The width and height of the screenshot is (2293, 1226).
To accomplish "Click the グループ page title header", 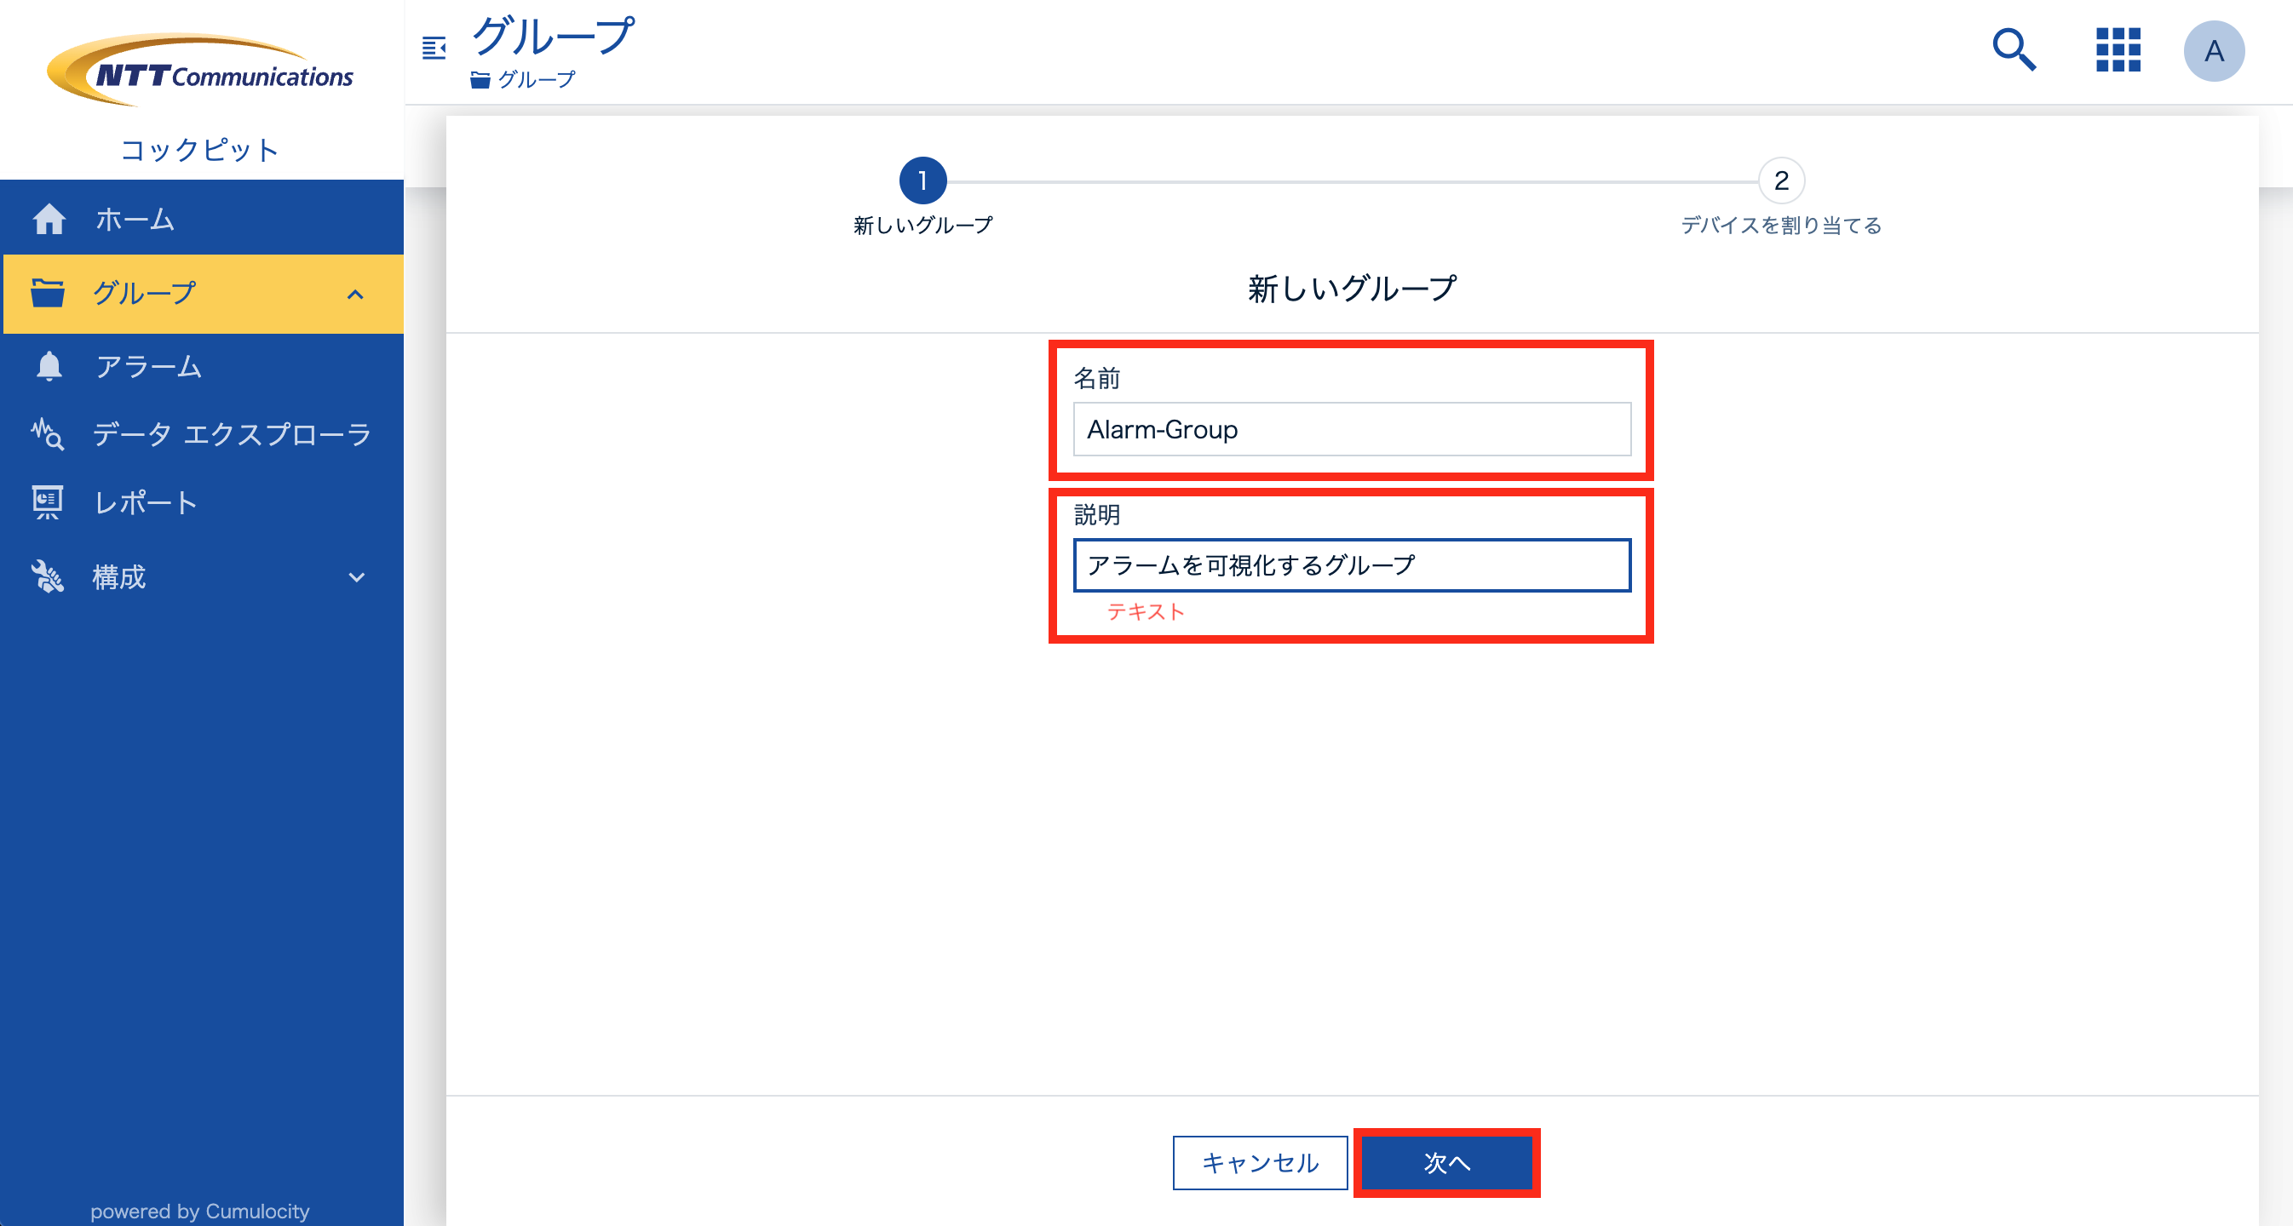I will [x=552, y=37].
